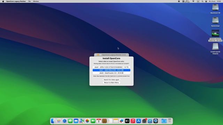
Task: Select Macintosh HD desktop drive icon
Action: [215, 7]
